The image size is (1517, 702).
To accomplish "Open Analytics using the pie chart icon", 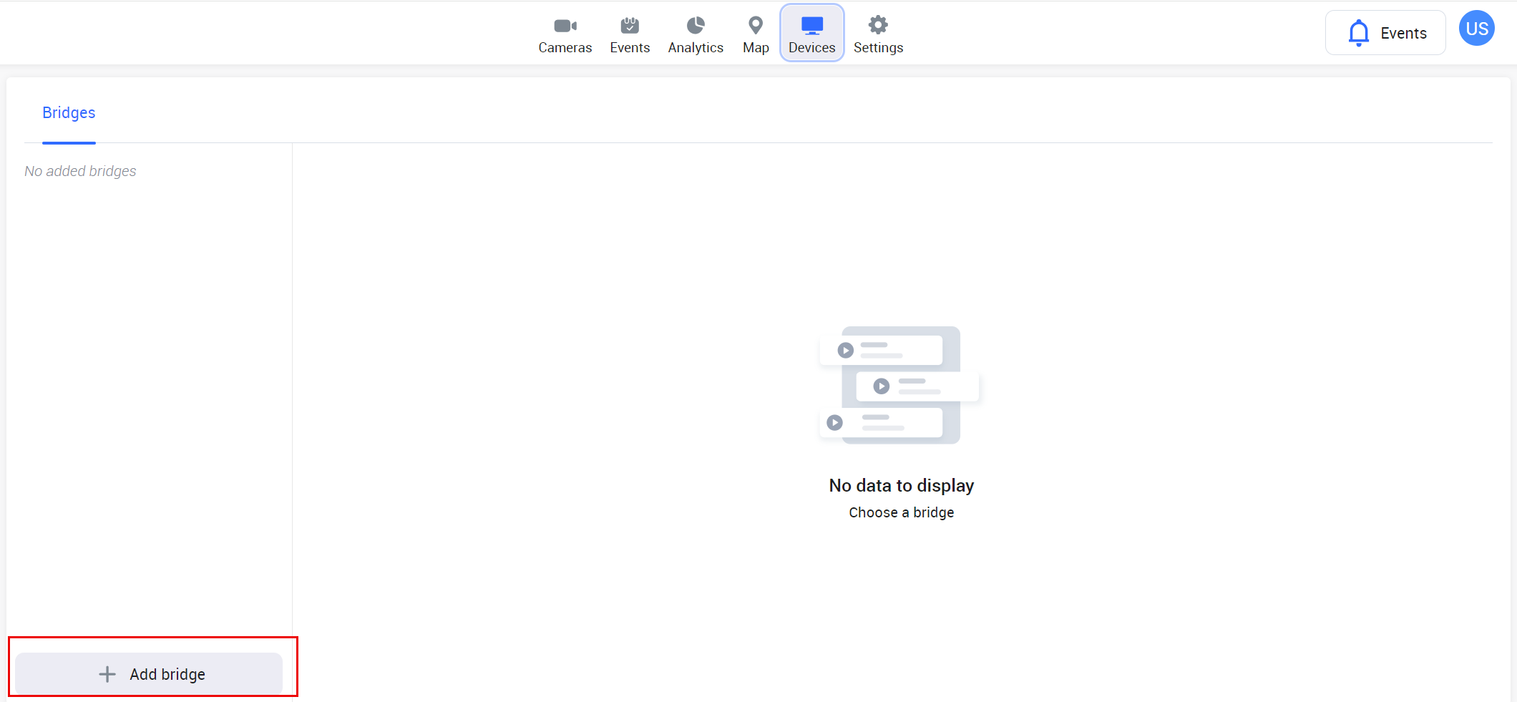I will [x=696, y=26].
